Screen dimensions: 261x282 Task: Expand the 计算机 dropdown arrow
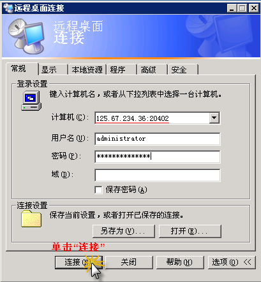[214, 118]
